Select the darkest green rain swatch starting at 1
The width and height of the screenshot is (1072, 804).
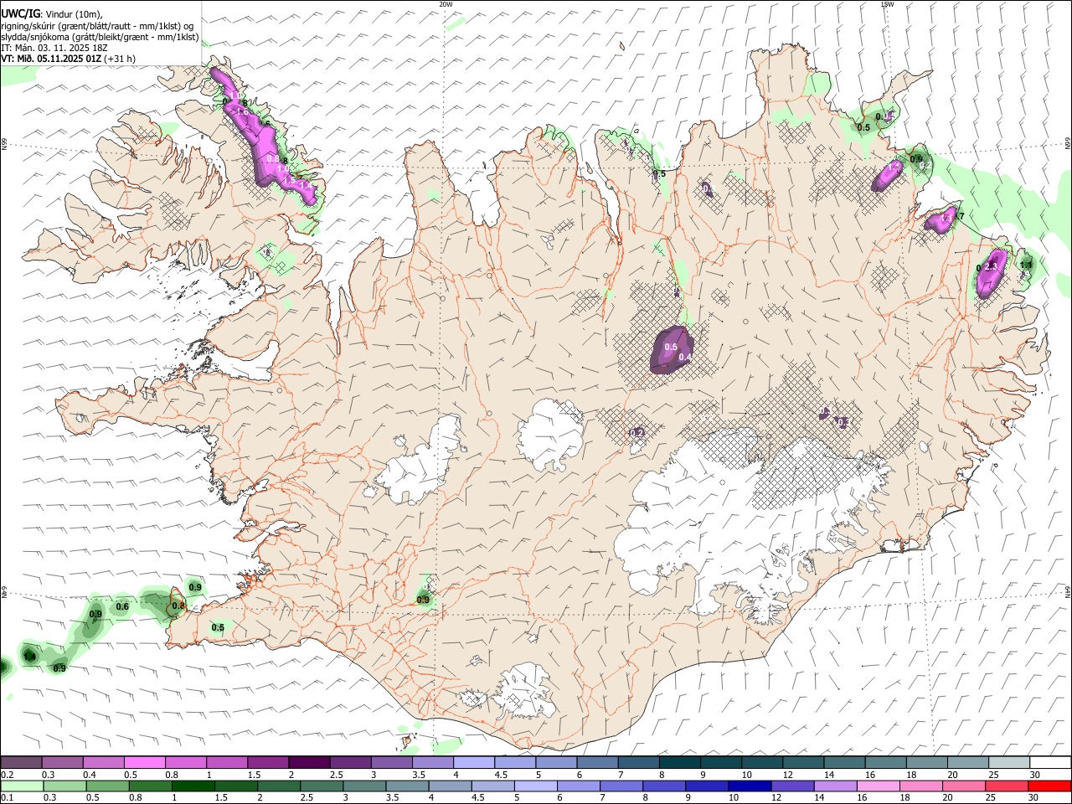click(x=193, y=786)
